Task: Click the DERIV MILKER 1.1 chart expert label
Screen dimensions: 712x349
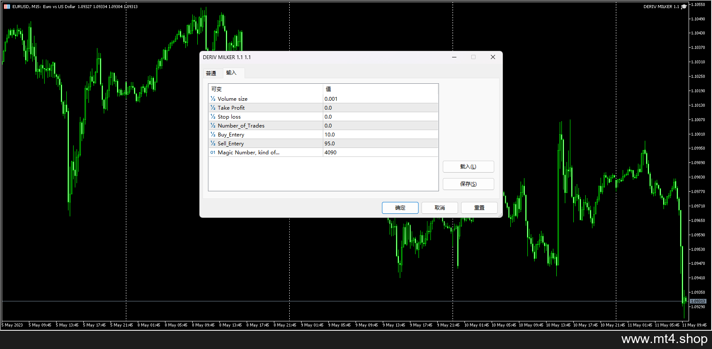Action: tap(661, 6)
